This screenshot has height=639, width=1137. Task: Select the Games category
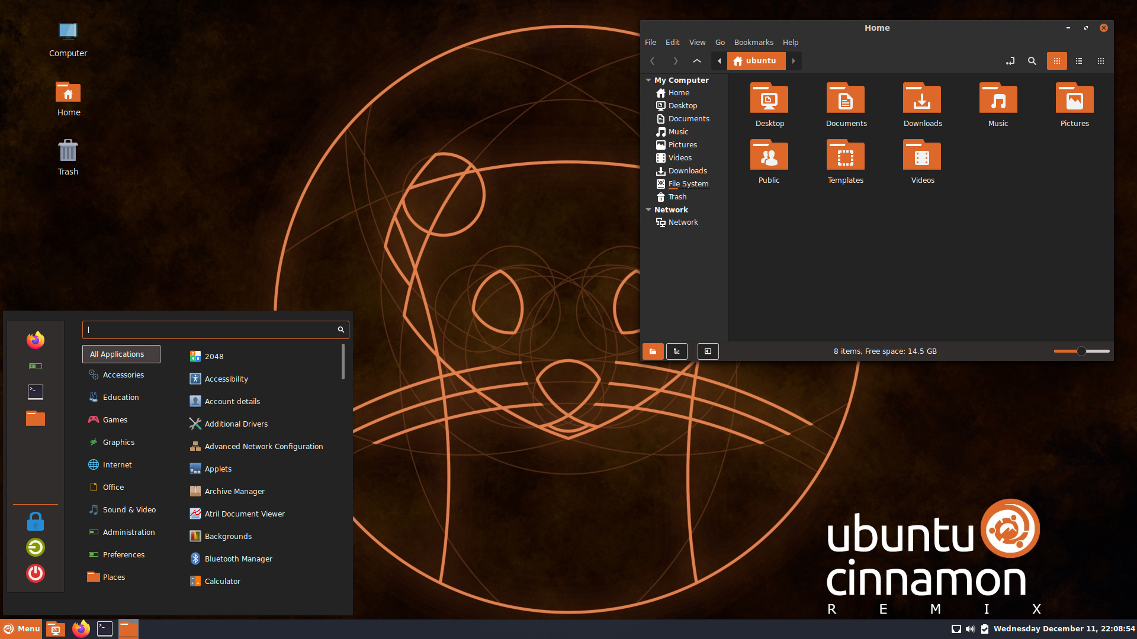[x=121, y=420]
